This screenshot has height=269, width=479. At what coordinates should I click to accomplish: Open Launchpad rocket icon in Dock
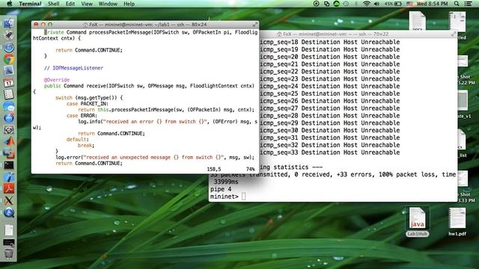8,35
